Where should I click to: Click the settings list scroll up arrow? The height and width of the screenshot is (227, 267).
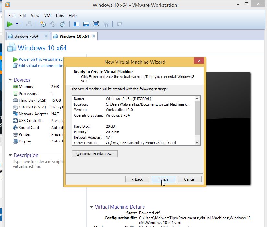pos(197,99)
